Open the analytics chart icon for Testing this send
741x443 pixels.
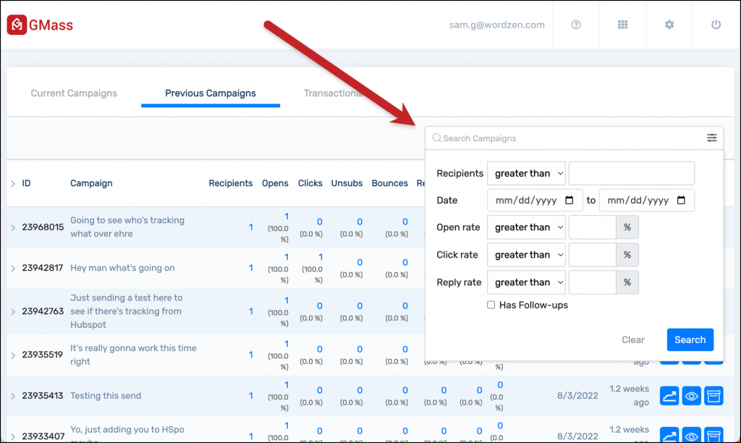[669, 395]
